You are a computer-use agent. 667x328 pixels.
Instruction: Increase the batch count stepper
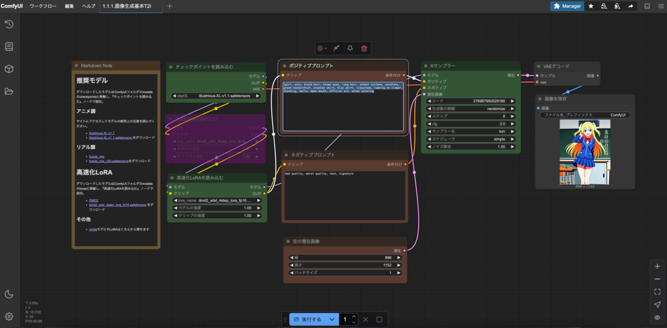click(354, 316)
